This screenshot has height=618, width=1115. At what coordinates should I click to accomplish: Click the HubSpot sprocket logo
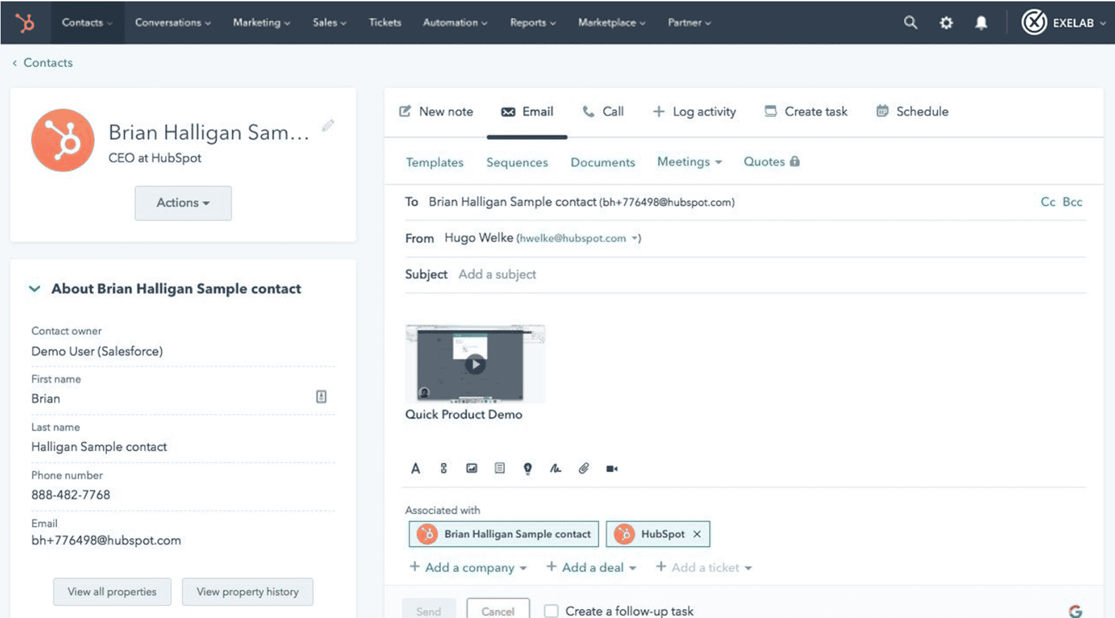[25, 23]
